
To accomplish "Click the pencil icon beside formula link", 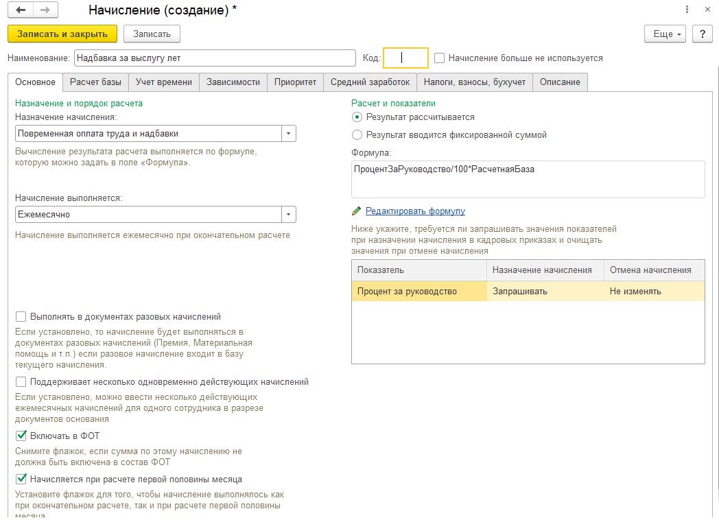I will [x=356, y=211].
